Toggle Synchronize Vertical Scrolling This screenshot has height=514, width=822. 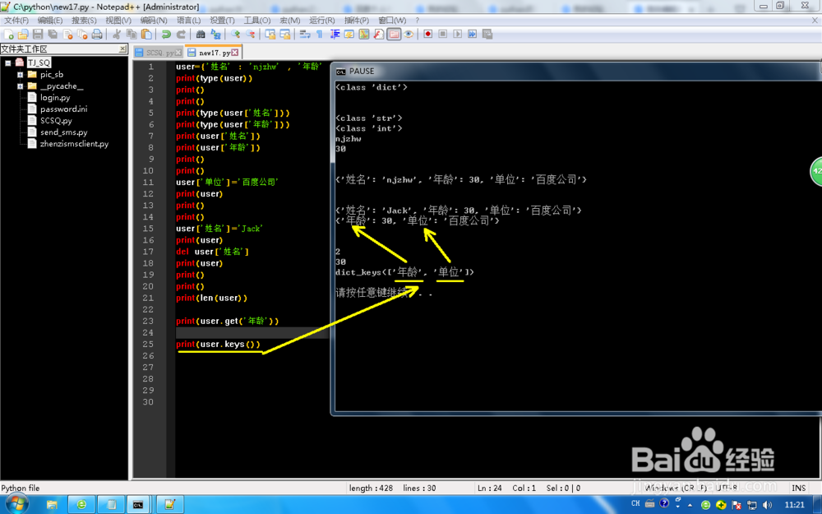coord(270,35)
